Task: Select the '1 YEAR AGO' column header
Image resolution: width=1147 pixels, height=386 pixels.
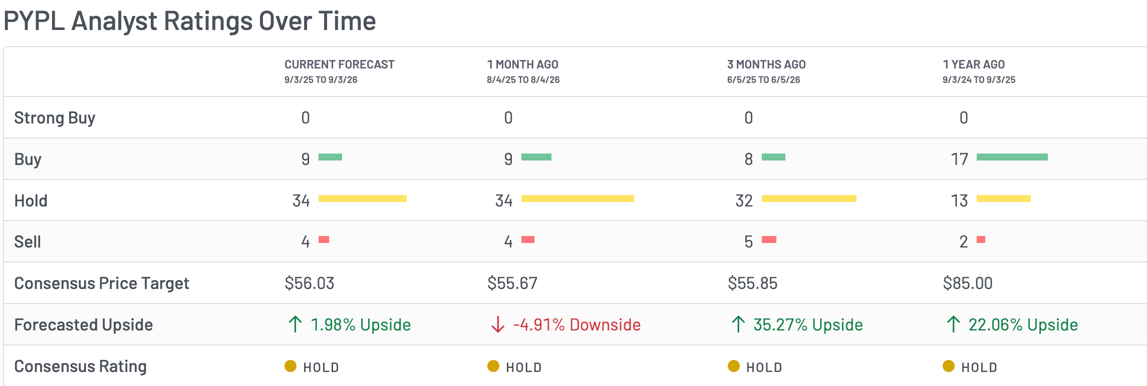Action: tap(974, 64)
